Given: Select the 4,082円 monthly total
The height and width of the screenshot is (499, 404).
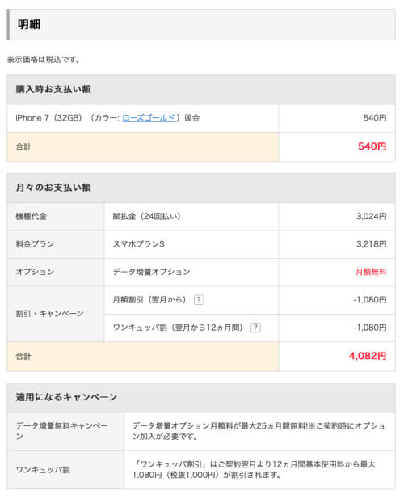Looking at the screenshot, I should pos(368,356).
